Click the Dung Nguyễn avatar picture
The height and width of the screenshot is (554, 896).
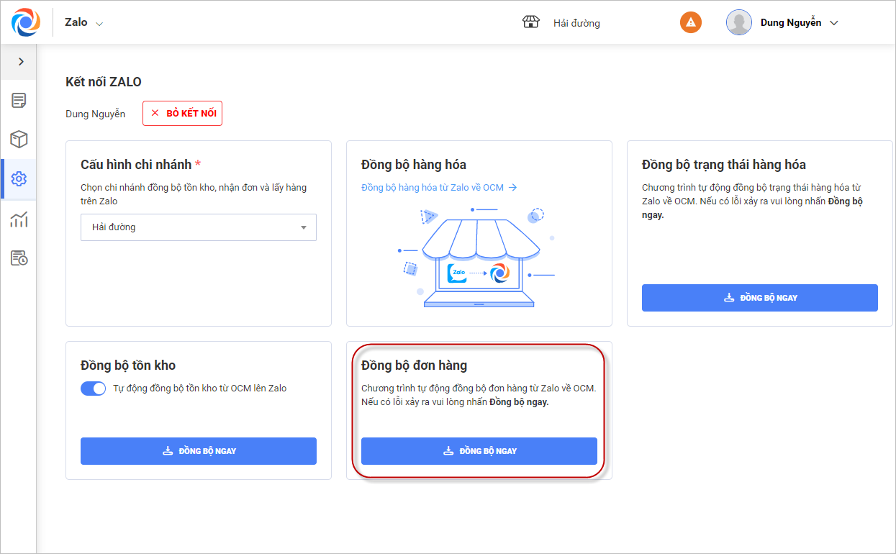click(739, 22)
